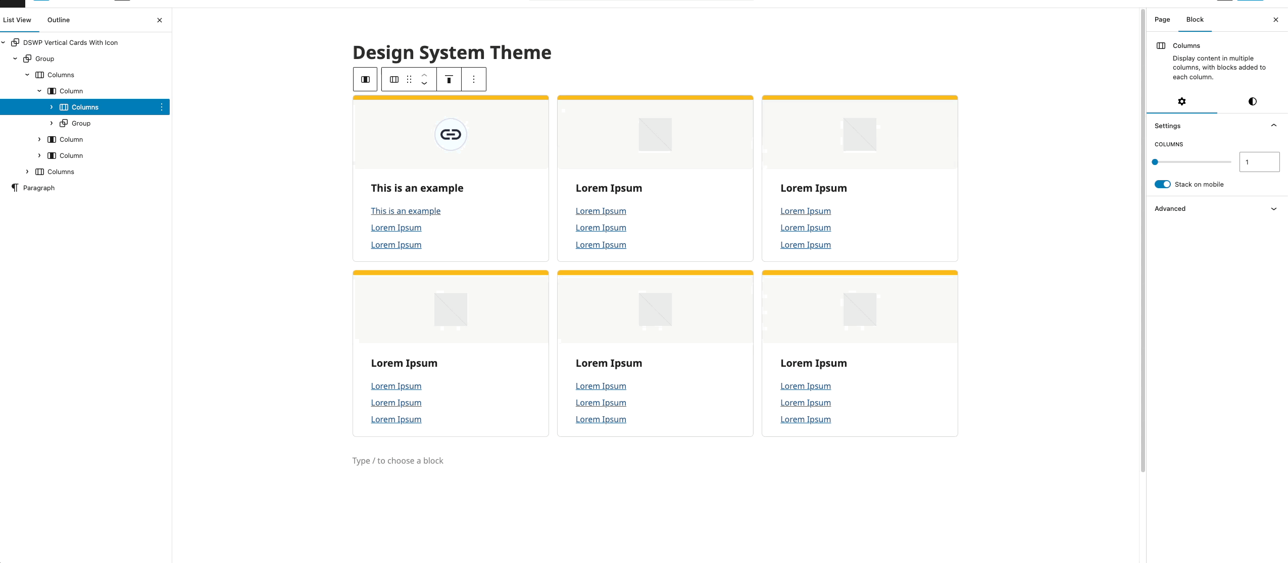This screenshot has width=1288, height=563.
Task: Open the Settings gear tab in sidebar
Action: 1182,101
